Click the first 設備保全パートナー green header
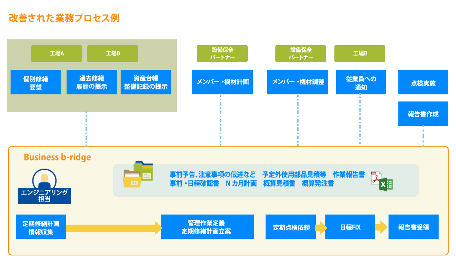Screen dimensions: 456x262 [x=222, y=54]
